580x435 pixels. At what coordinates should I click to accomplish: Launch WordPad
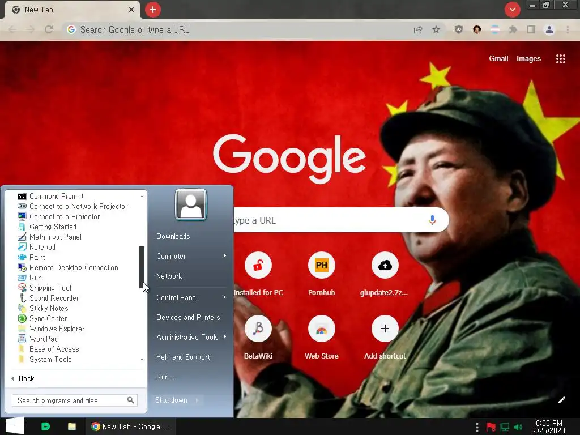[38, 339]
